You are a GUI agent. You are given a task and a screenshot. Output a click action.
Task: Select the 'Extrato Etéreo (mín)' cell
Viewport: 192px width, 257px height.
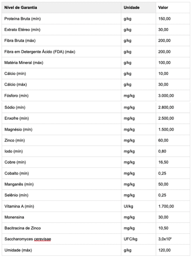click(22, 30)
